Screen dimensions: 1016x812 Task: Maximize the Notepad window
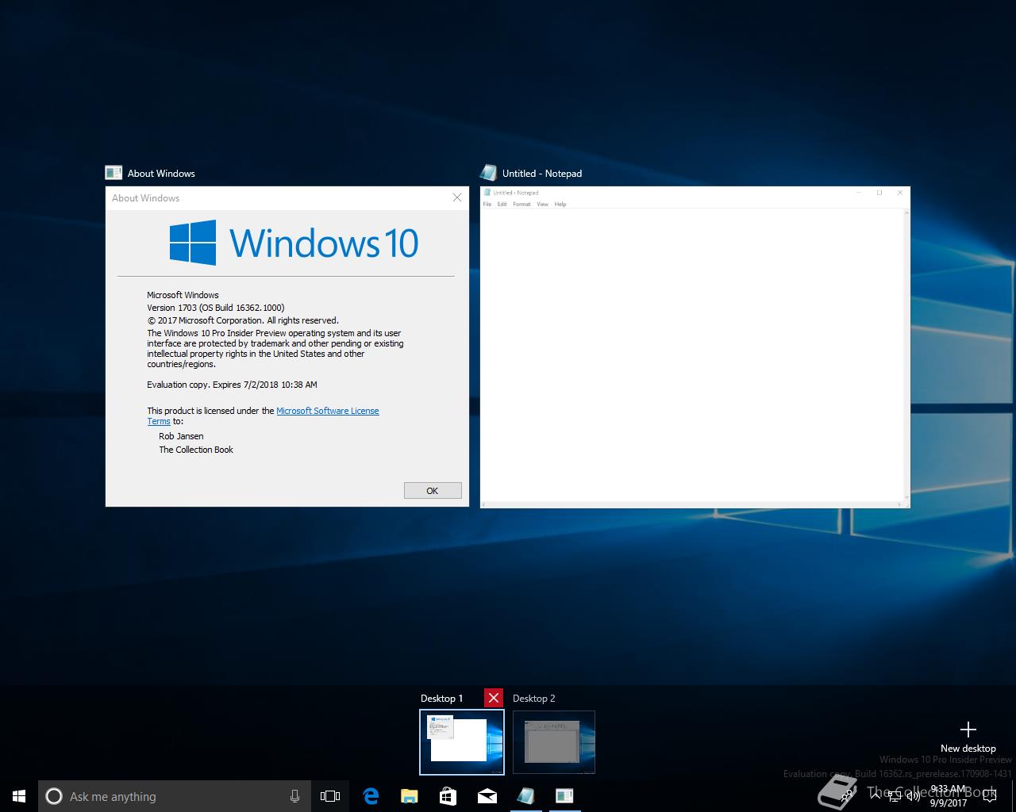click(879, 193)
